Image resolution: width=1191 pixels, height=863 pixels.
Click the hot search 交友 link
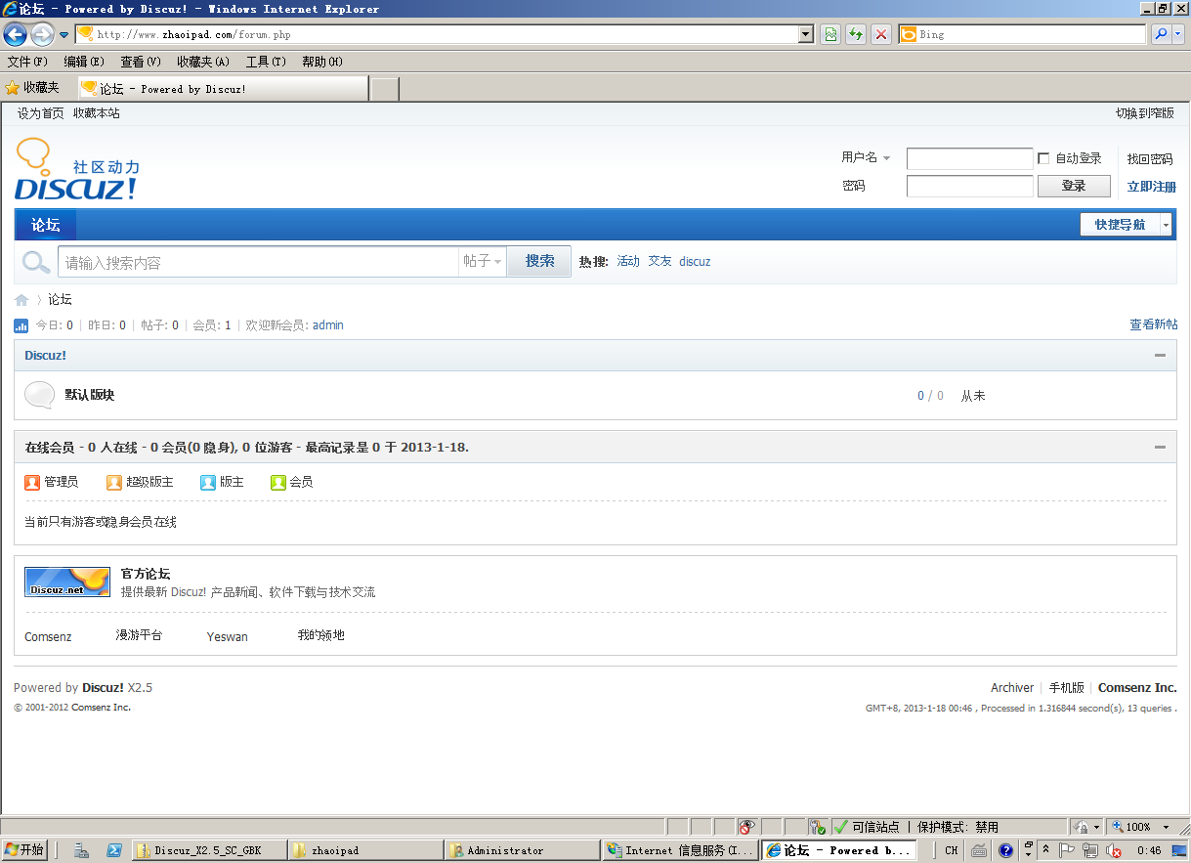click(660, 262)
